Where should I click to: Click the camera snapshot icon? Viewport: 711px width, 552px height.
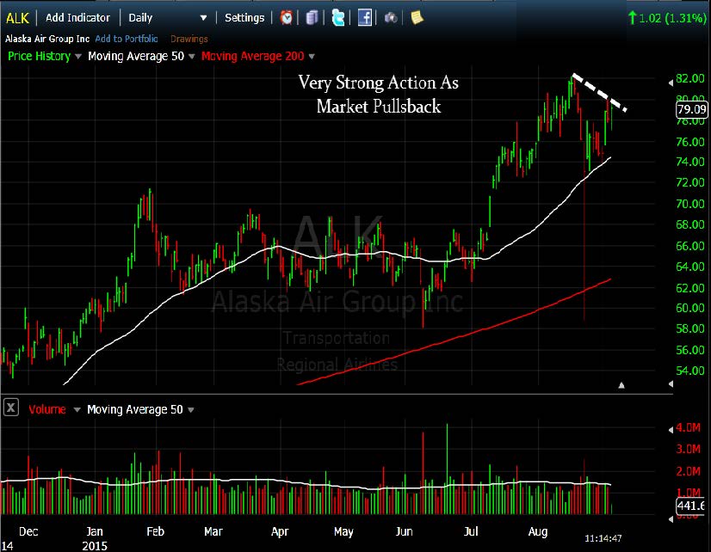tap(391, 18)
